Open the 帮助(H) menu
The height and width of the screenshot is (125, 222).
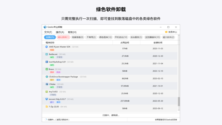(72, 32)
